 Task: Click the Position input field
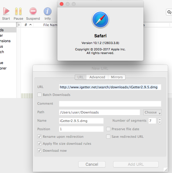coord(81,129)
